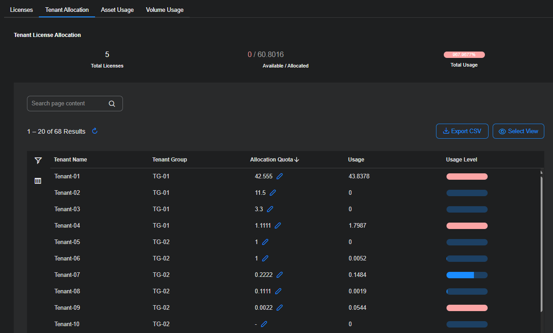Edit Tenant-05 allocation quota with pencil icon
This screenshot has width=553, height=333.
tap(265, 242)
